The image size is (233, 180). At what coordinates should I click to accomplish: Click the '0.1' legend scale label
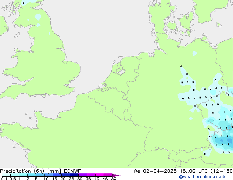[4, 179]
